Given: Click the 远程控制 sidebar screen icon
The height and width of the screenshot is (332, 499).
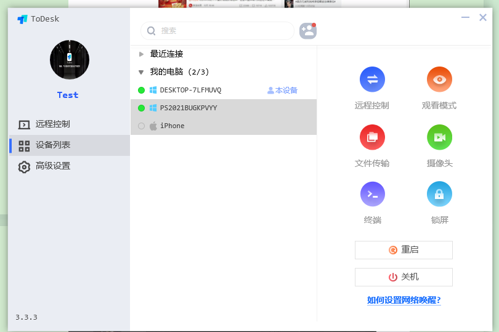Looking at the screenshot, I should (24, 125).
